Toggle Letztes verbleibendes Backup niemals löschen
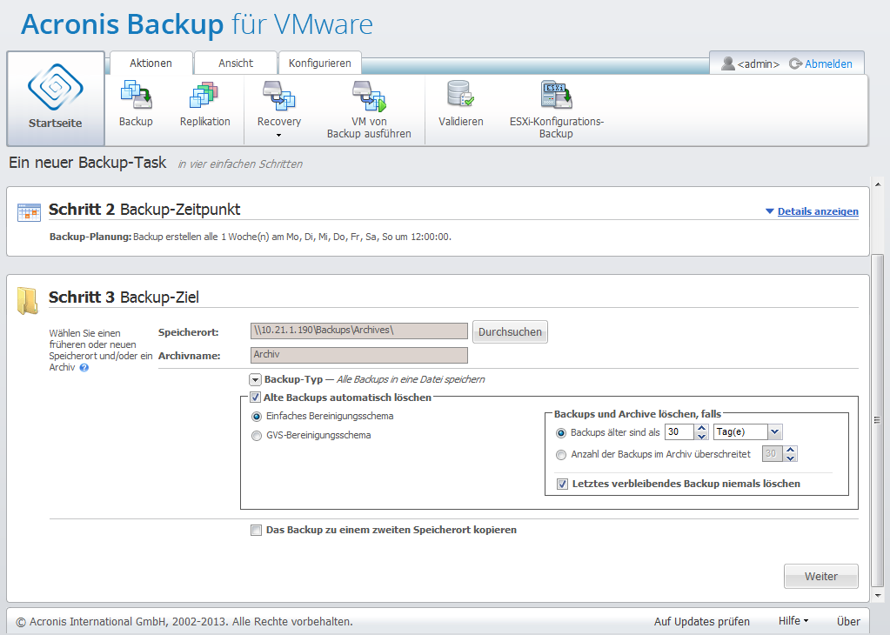 click(x=562, y=484)
